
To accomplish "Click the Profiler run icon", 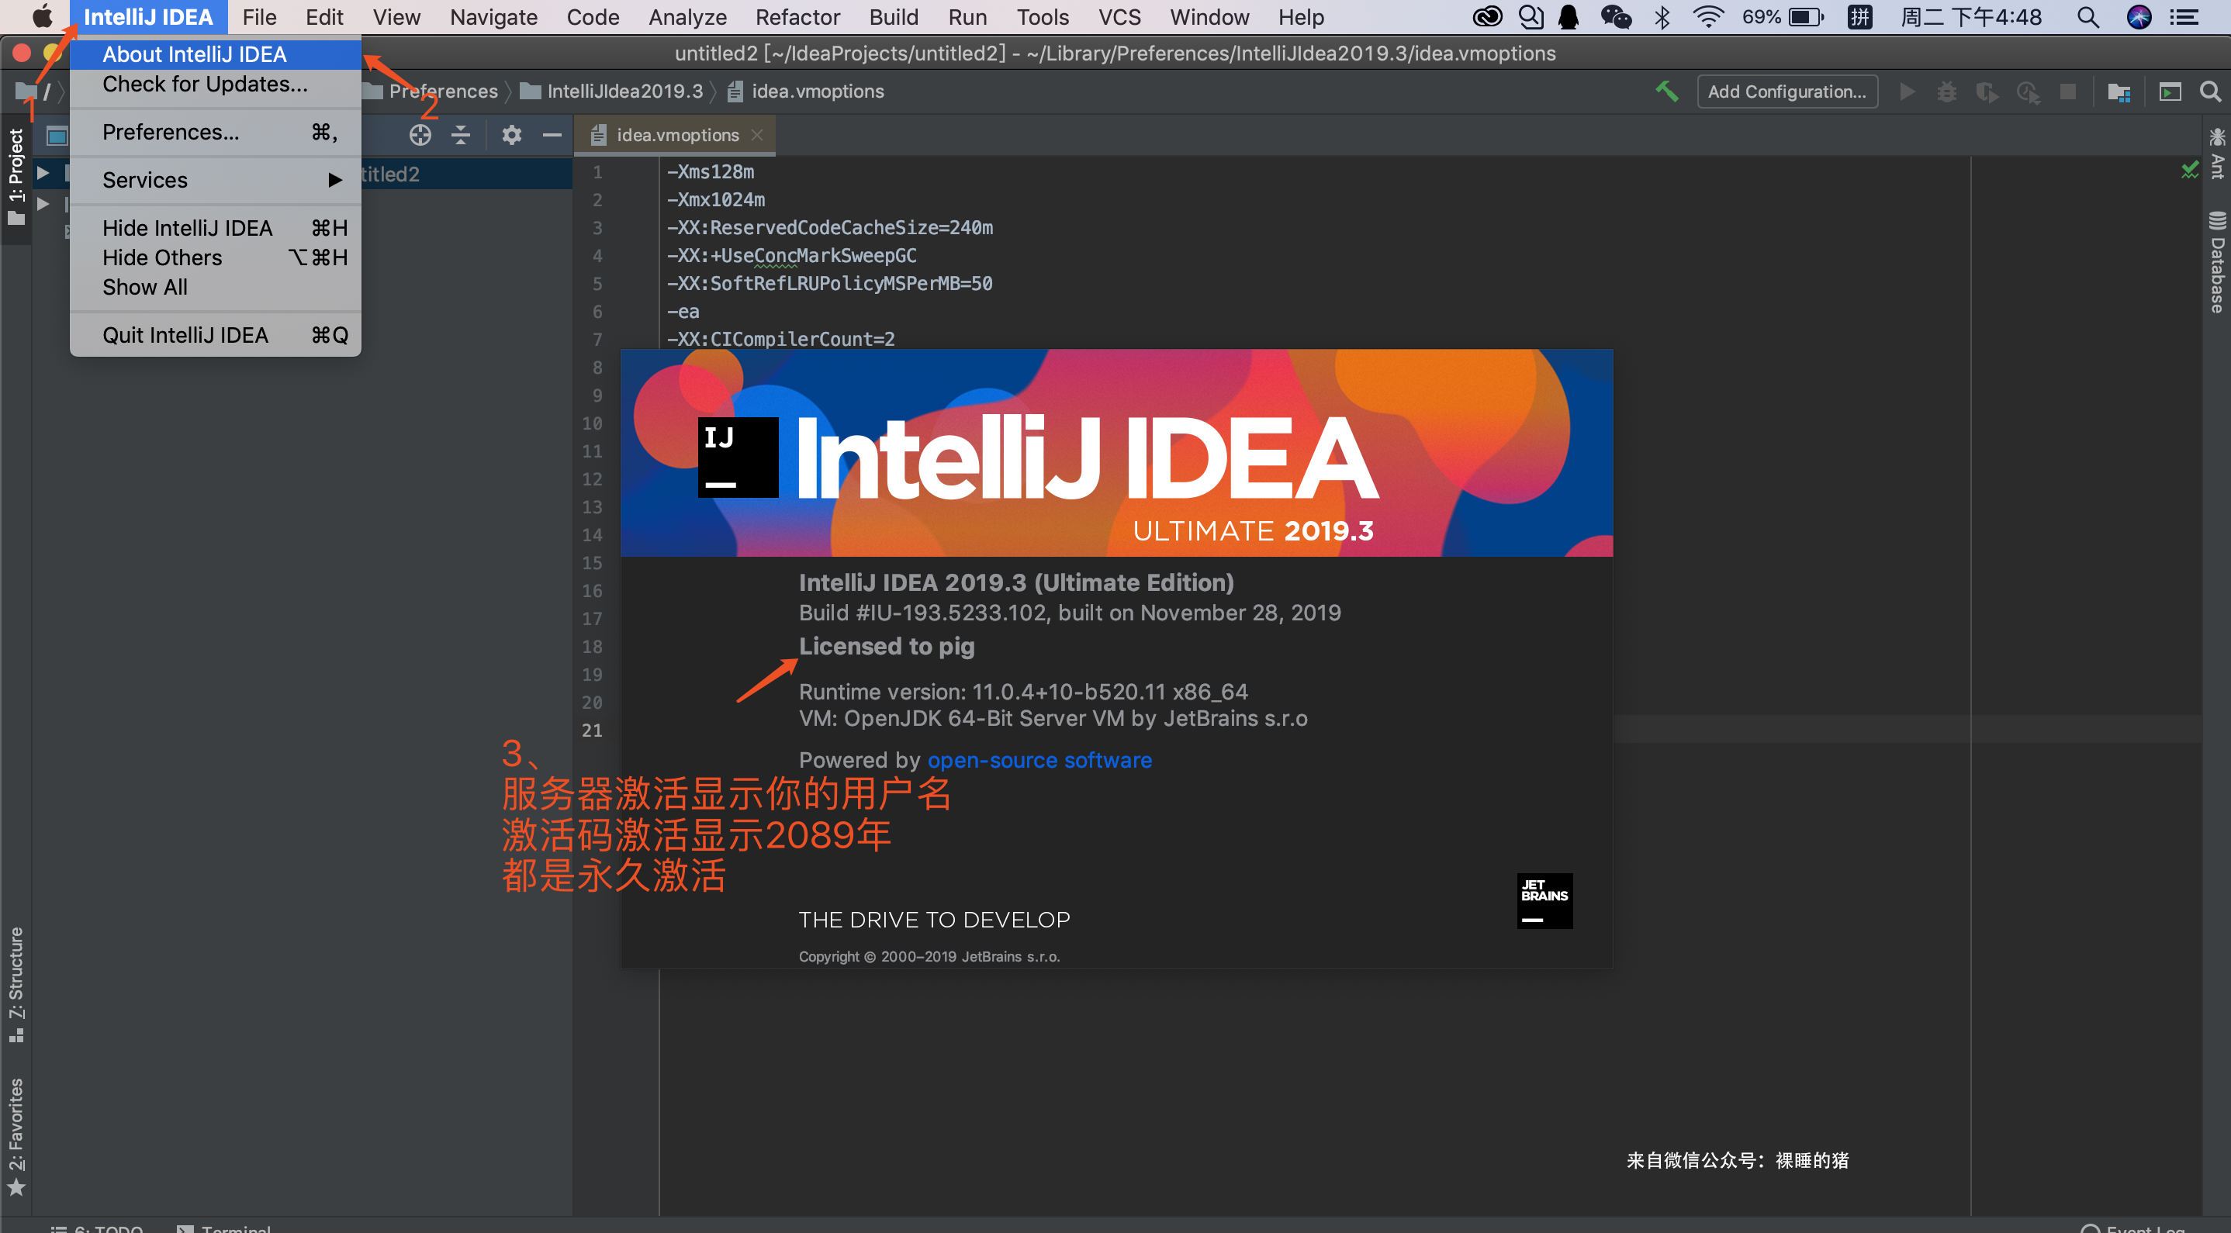I will coord(2029,91).
